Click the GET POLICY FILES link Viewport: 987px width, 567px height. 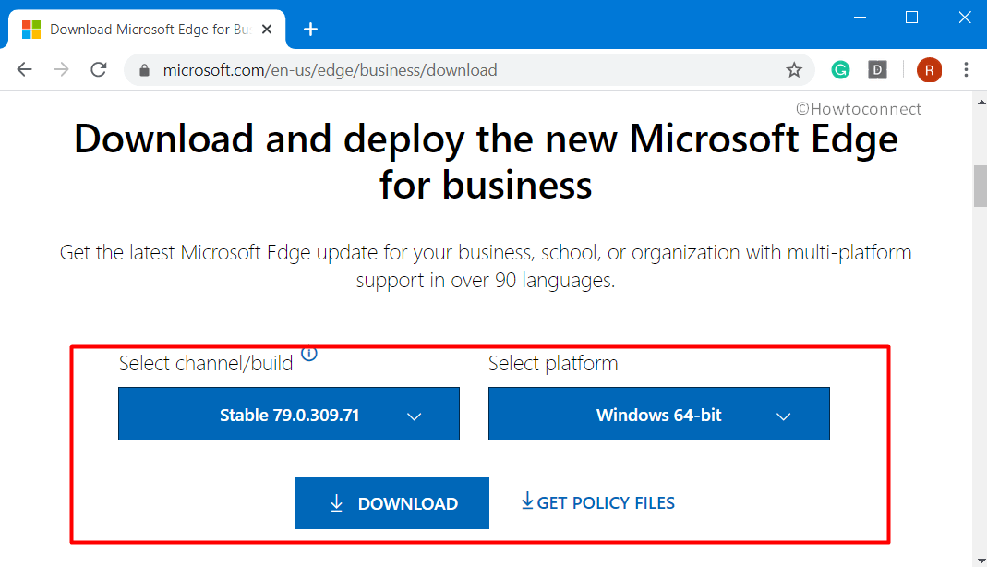coord(598,502)
